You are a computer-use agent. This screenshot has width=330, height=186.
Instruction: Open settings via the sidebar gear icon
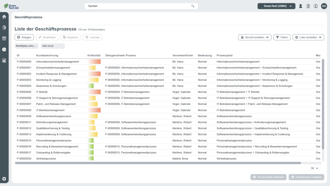[4, 179]
